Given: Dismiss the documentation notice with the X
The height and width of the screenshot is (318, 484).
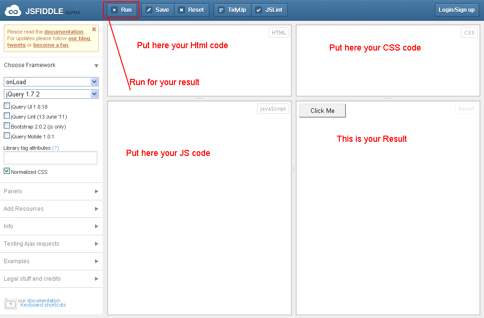Looking at the screenshot, I should pos(94,29).
